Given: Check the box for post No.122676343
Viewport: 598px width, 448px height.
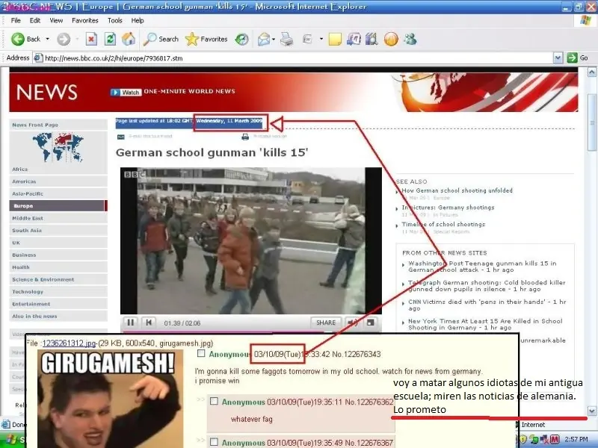Looking at the screenshot, I should pyautogui.click(x=201, y=353).
